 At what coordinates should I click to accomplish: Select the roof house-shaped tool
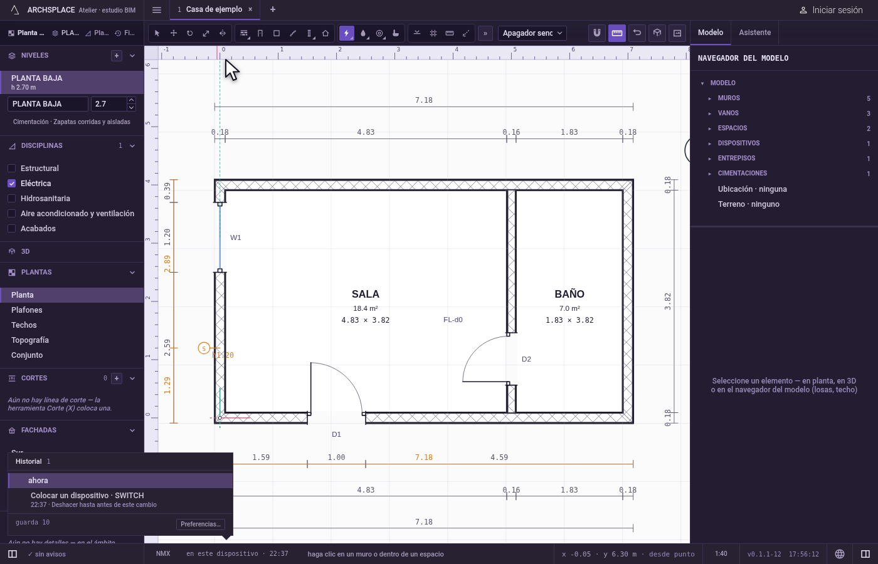tap(325, 33)
